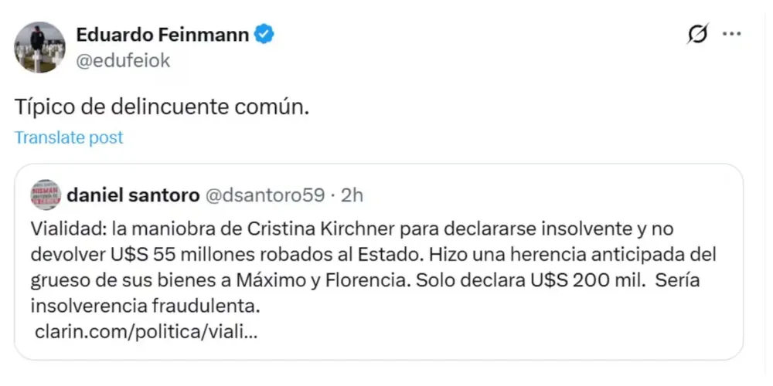Open the three-dot more options menu
This screenshot has width=773, height=386.
point(732,35)
